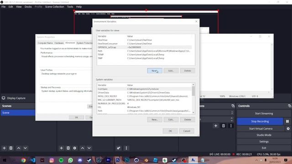
Task: Click the System variables list scrollbar thumb
Action: [193, 91]
